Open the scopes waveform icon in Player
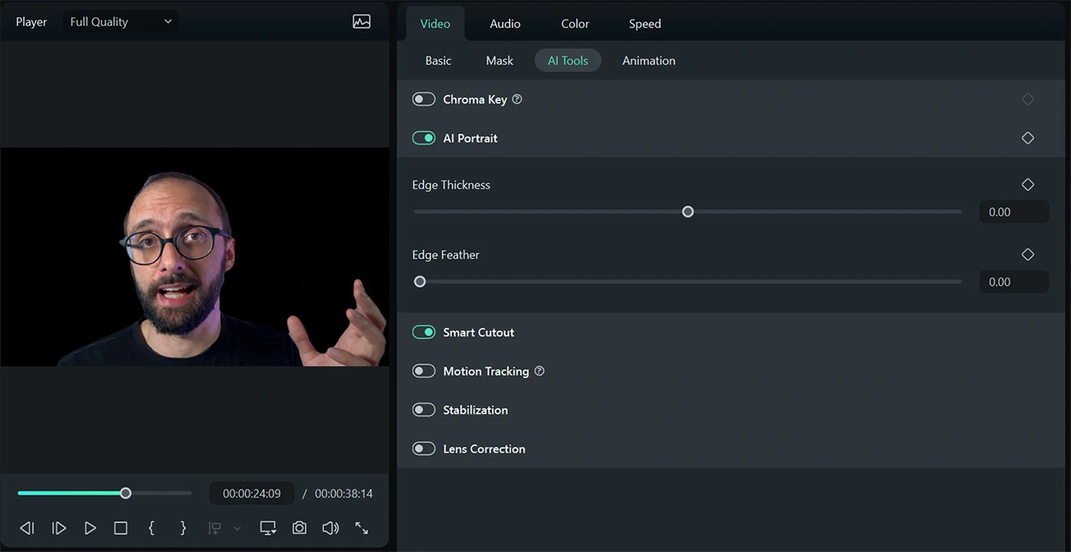 click(362, 22)
